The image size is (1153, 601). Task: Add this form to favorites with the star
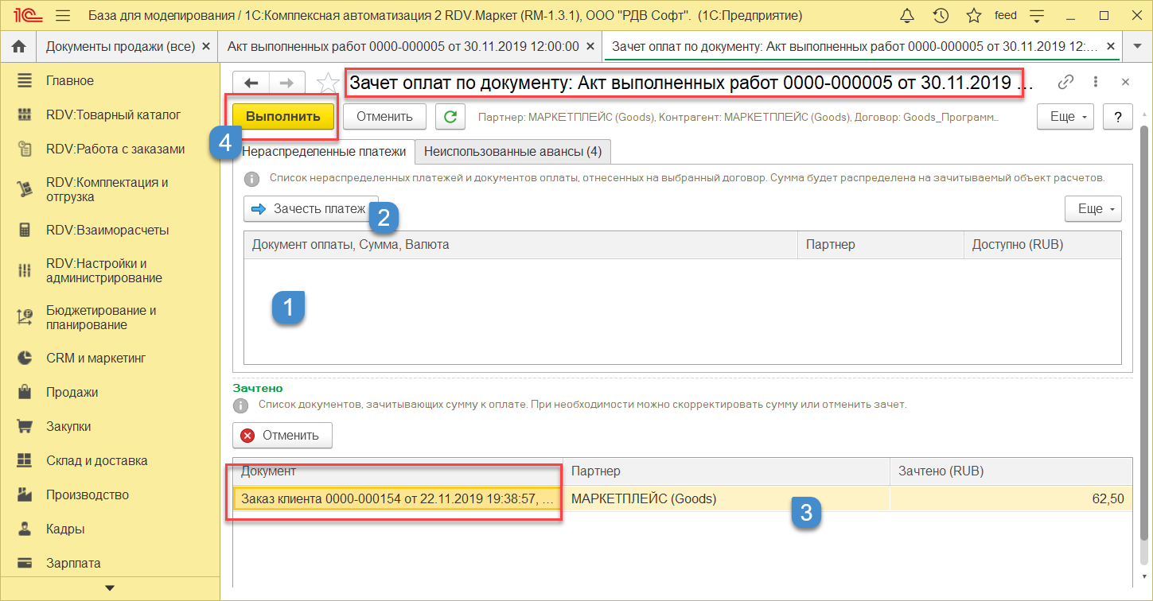coord(327,83)
